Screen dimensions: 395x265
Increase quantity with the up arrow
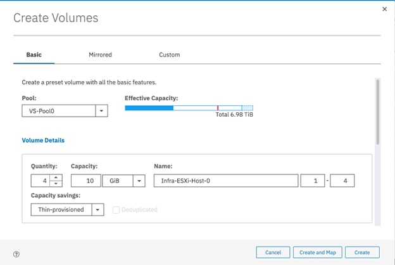[56, 178]
